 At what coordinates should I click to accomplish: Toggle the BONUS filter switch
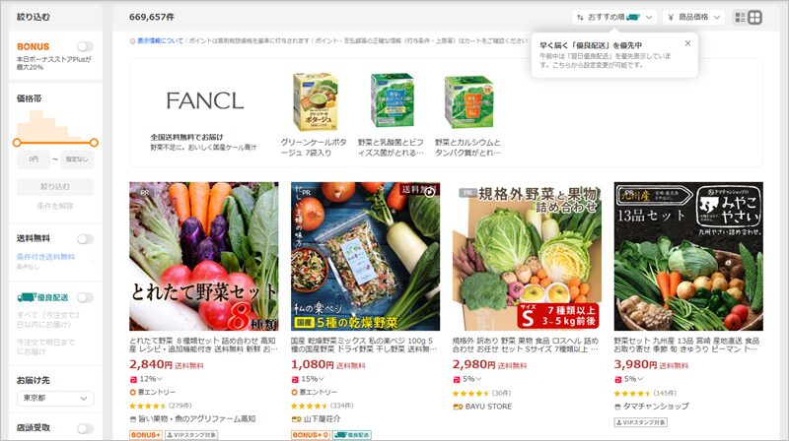pyautogui.click(x=85, y=46)
